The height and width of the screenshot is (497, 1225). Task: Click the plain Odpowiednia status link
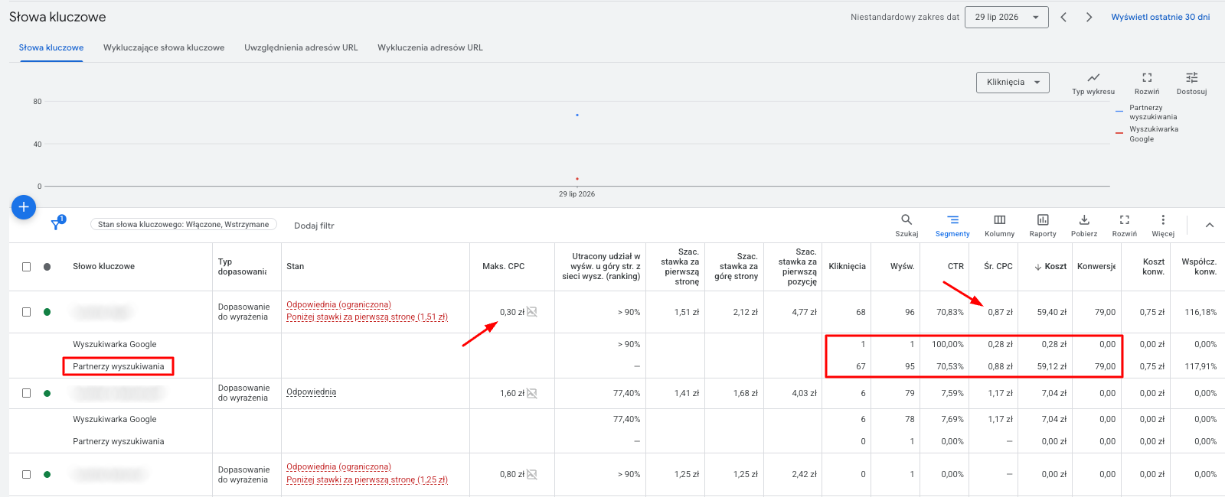coord(311,392)
